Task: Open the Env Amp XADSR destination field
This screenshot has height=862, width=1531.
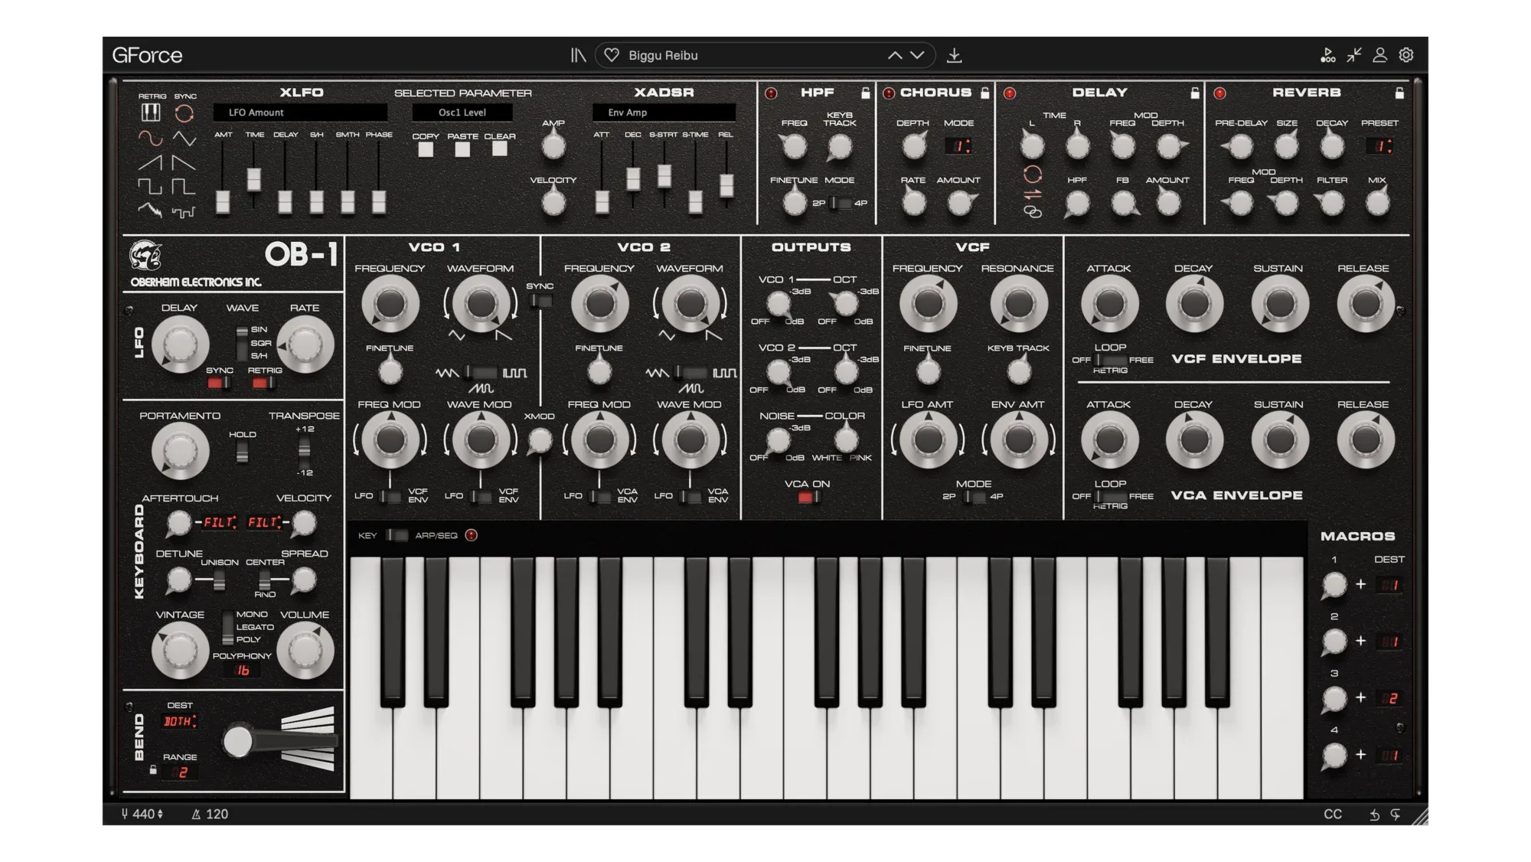Action: 664,113
